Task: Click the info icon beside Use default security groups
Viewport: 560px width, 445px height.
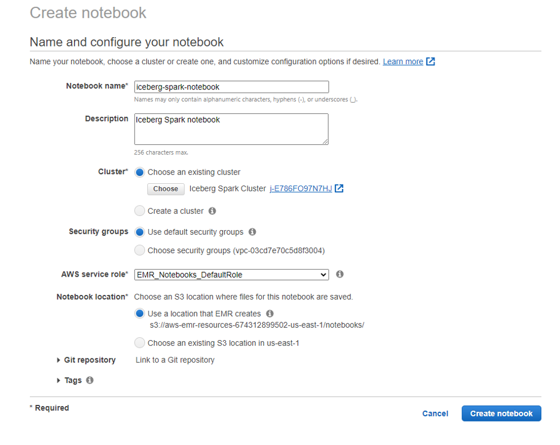Action: [x=252, y=232]
